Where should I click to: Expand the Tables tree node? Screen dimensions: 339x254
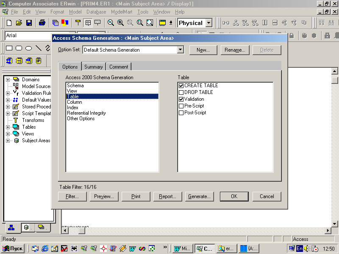pos(8,127)
